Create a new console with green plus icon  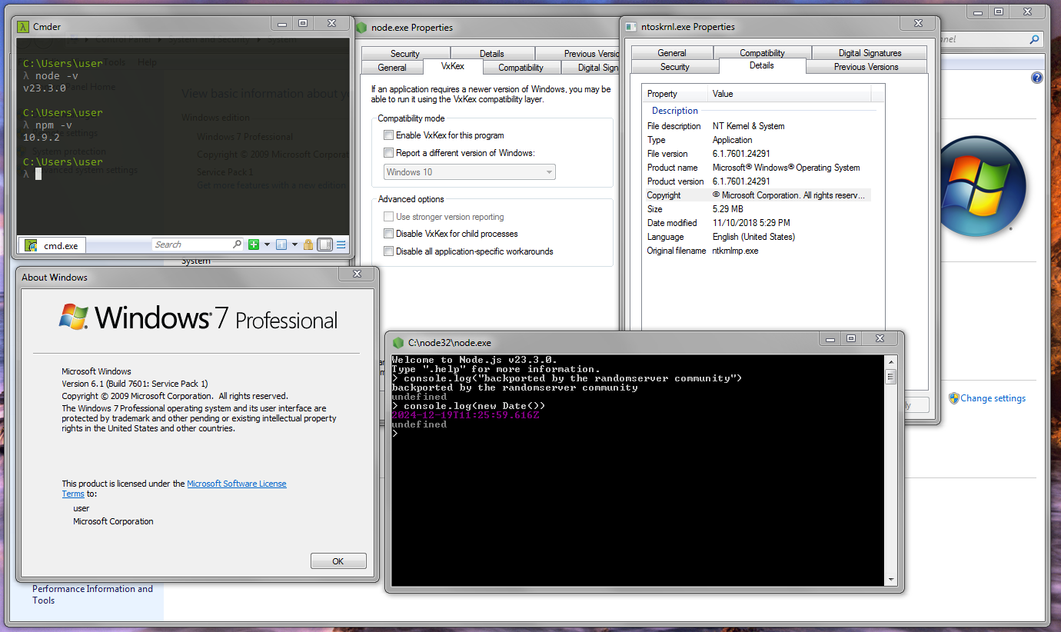(254, 244)
